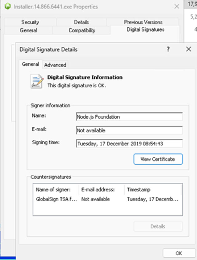Close the Installer Properties window
This screenshot has width=197, height=260.
pyautogui.click(x=177, y=6)
